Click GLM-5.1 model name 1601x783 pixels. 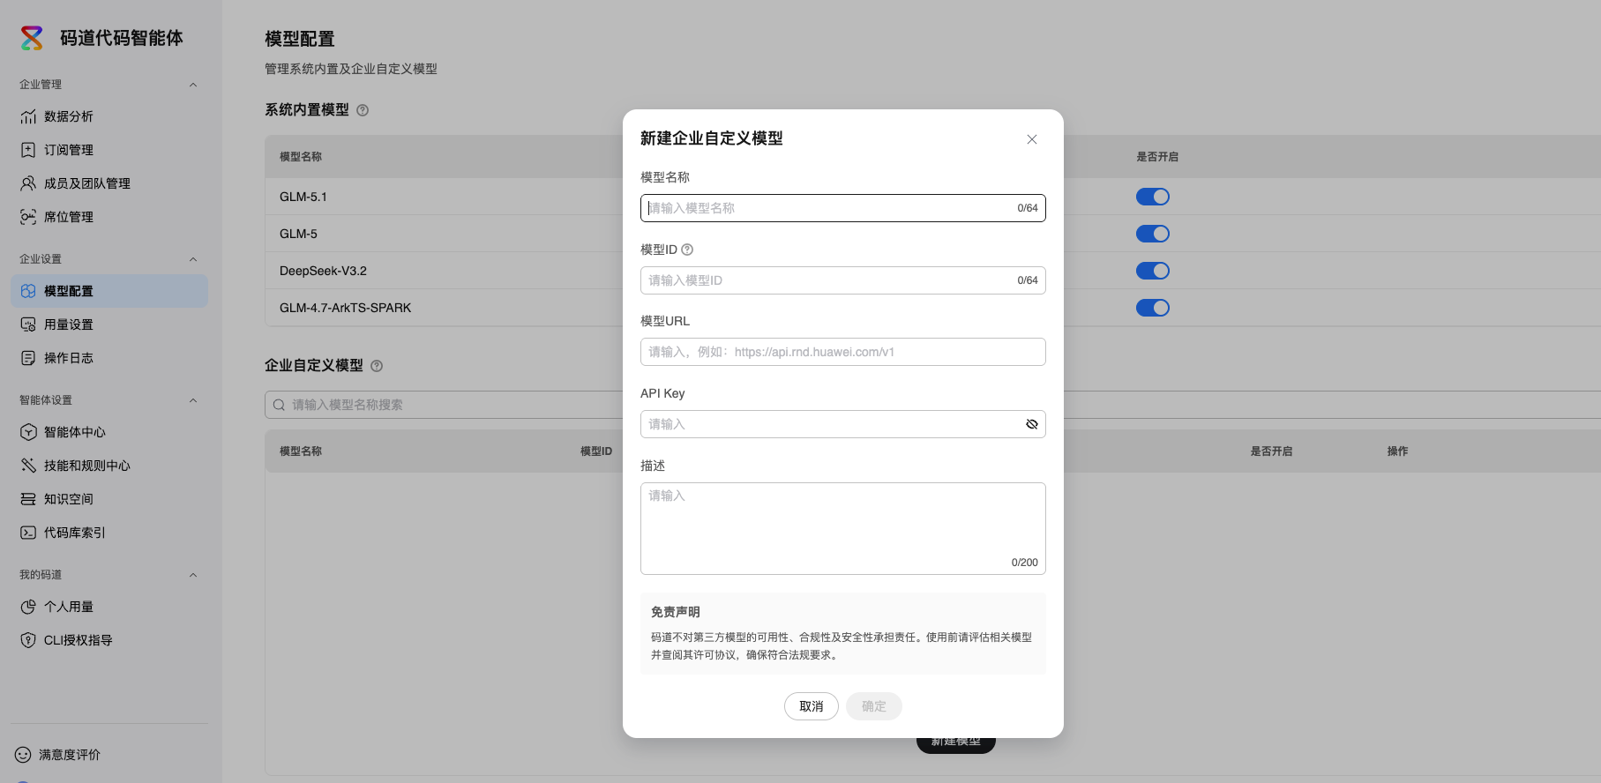coord(303,197)
